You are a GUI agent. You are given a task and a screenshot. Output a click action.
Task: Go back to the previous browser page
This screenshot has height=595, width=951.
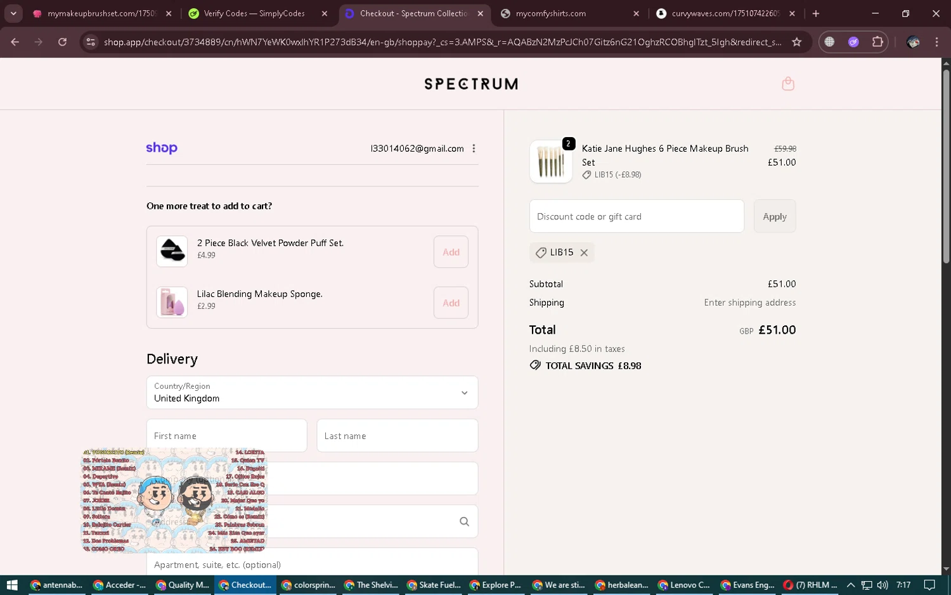(x=15, y=42)
